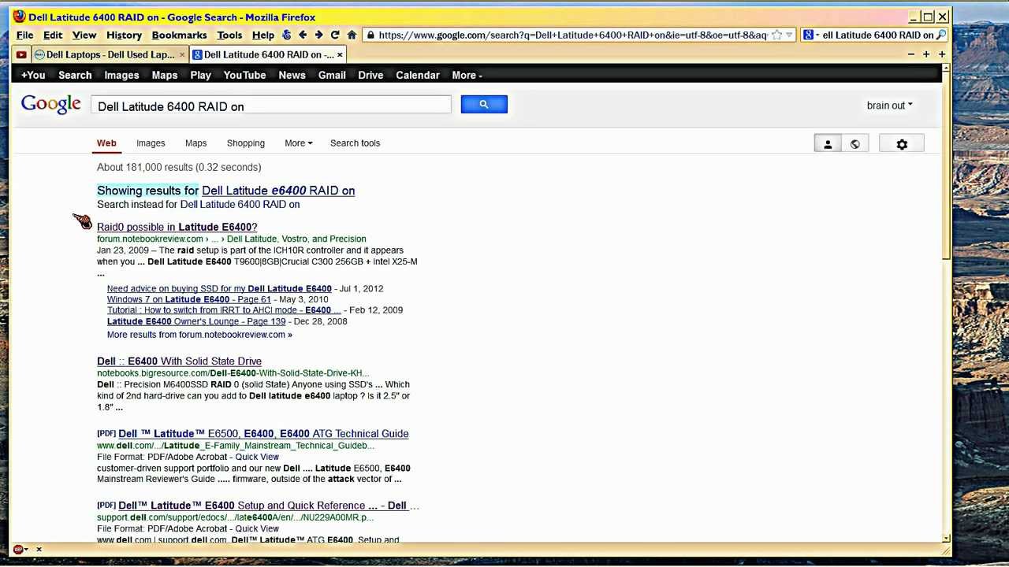Open Google search settings gear
The height and width of the screenshot is (567, 1009).
[902, 144]
